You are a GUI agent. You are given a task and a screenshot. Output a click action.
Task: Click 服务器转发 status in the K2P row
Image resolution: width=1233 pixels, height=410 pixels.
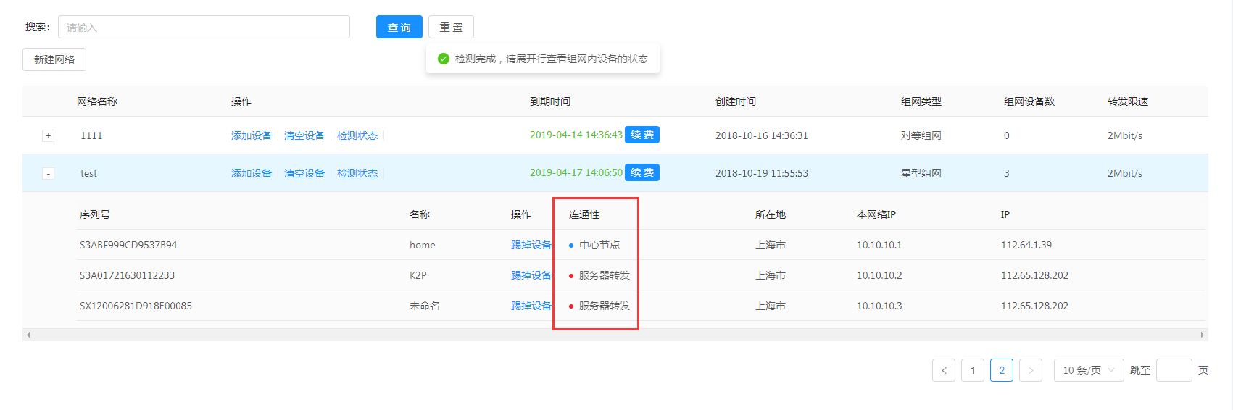pyautogui.click(x=605, y=275)
